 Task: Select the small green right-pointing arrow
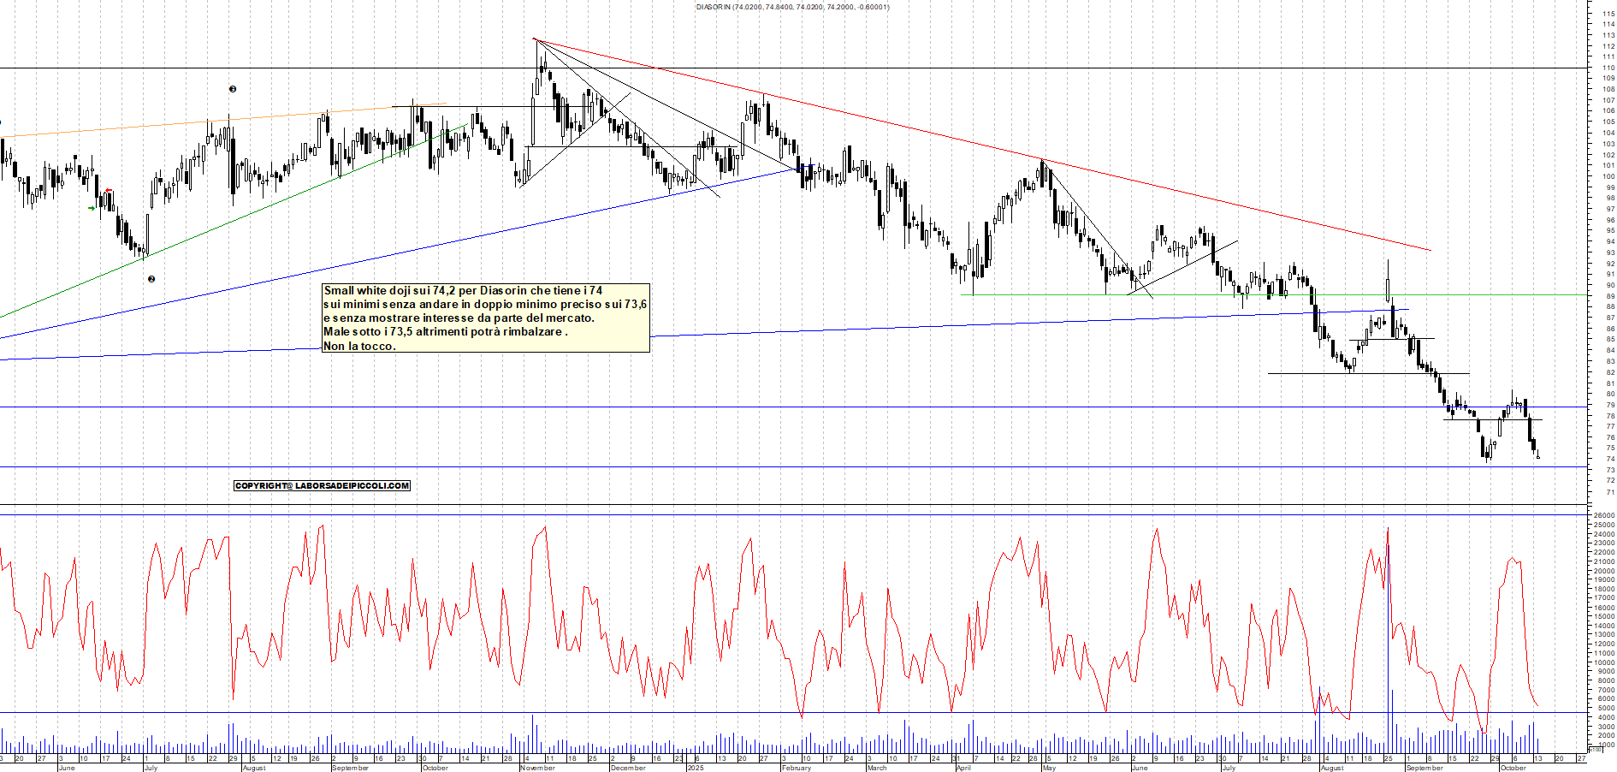[92, 208]
